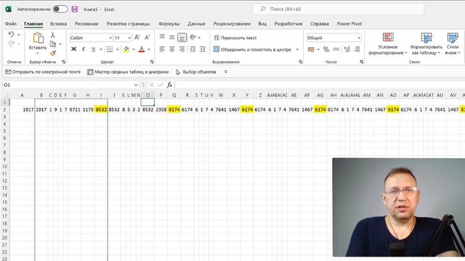
Task: Decrease the indent
Action: tap(193, 49)
